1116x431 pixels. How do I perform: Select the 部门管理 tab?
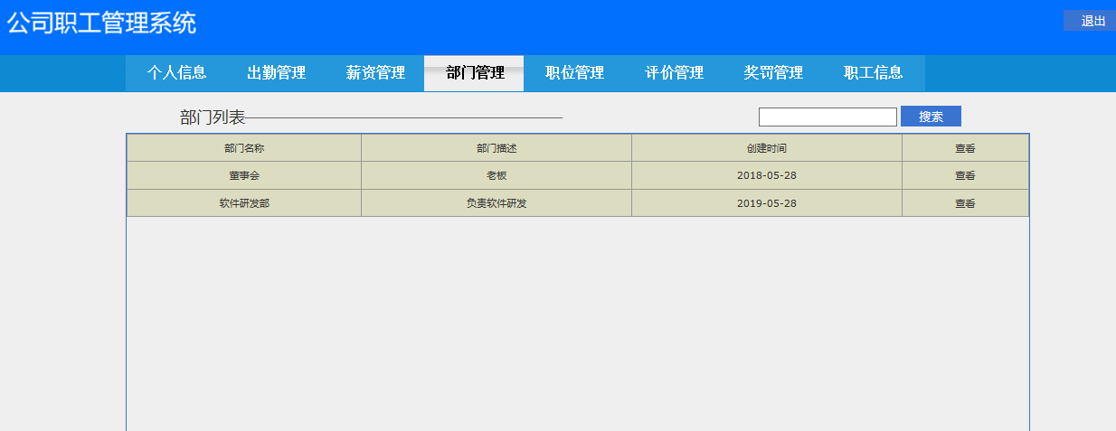point(475,73)
